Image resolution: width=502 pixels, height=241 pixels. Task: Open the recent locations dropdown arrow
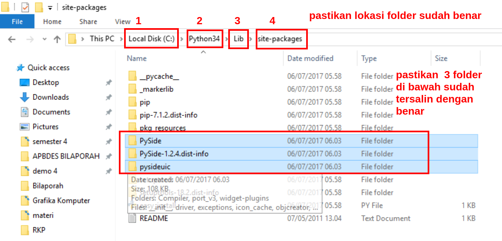click(x=45, y=39)
